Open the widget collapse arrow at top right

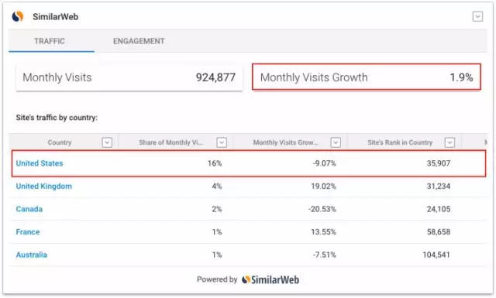coord(477,16)
